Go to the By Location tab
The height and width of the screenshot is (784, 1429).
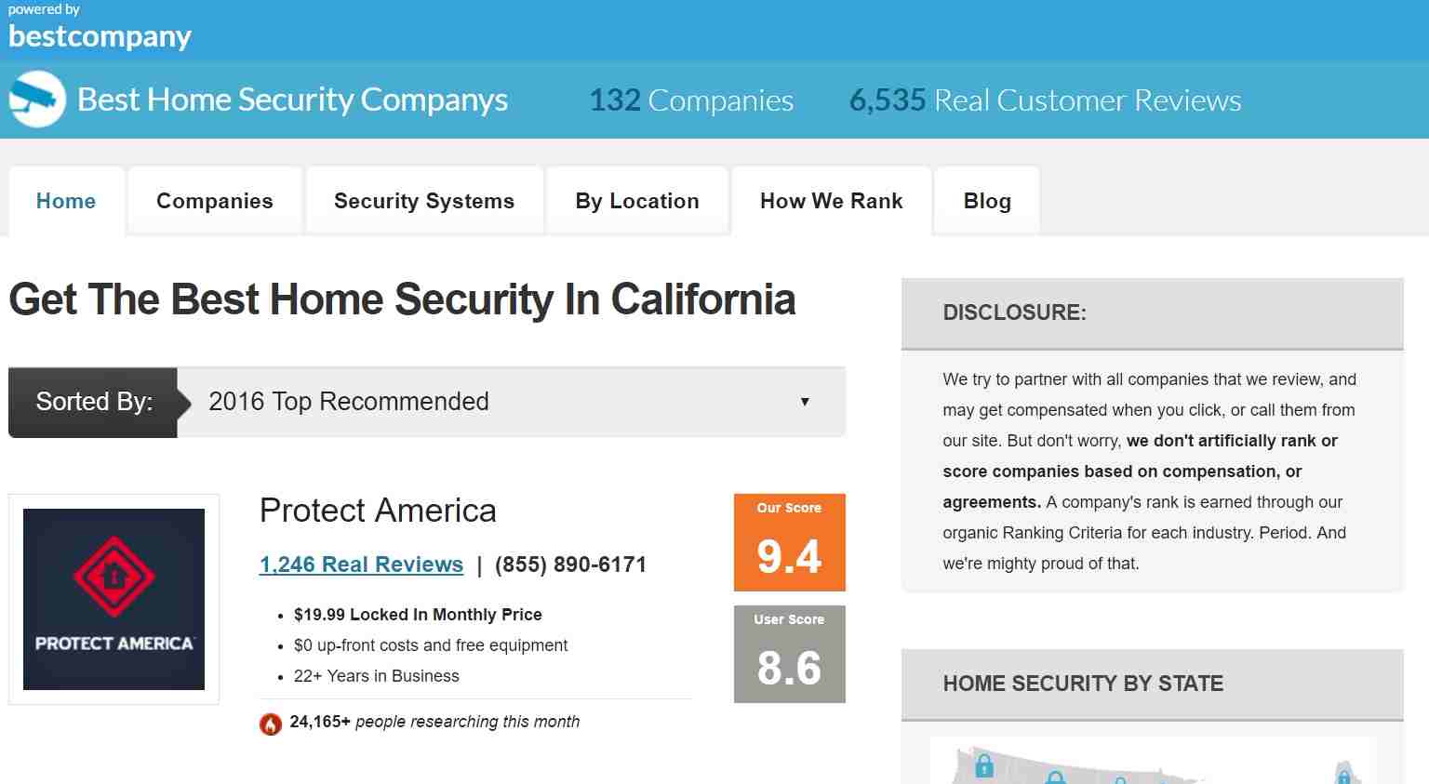point(637,201)
